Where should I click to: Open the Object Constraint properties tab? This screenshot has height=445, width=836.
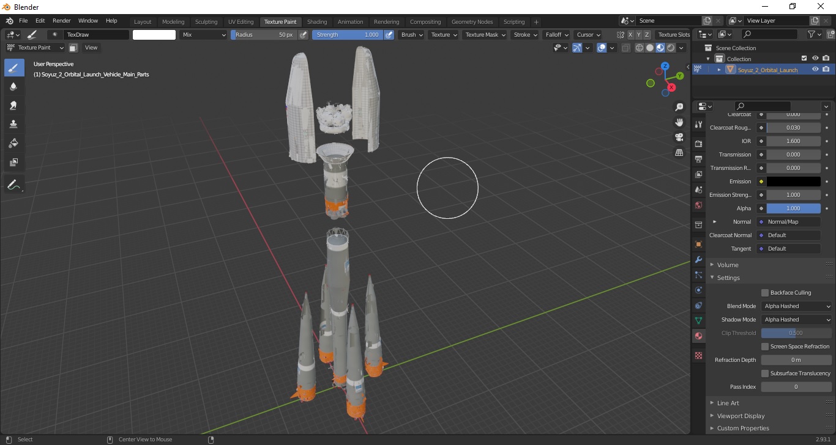tap(698, 305)
